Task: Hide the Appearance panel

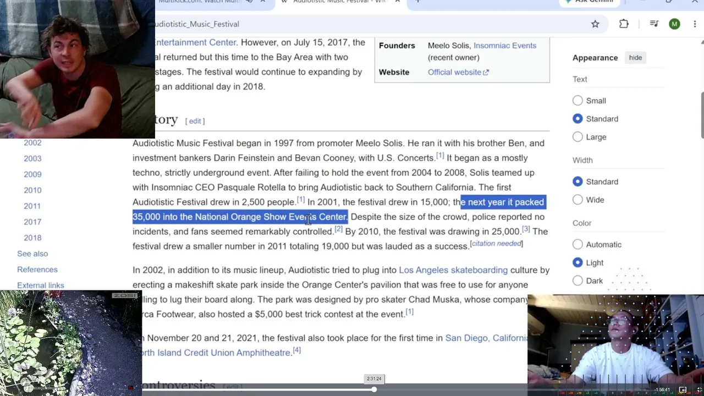Action: 635,58
